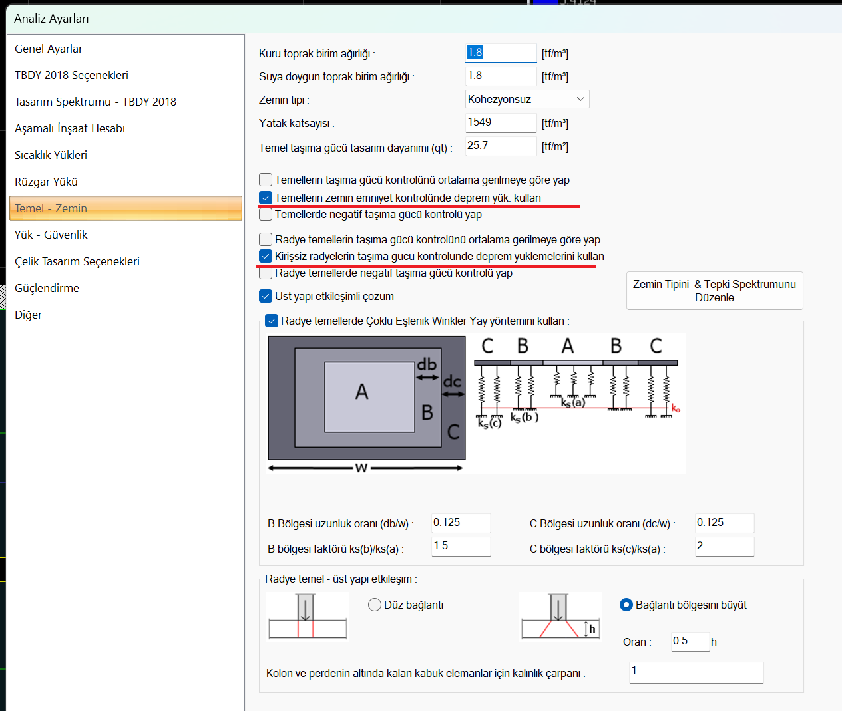Go to Rüzgar Yükü settings
This screenshot has width=842, height=711.
point(46,182)
